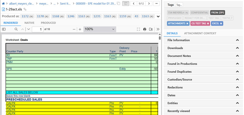This screenshot has height=115, width=244.
Task: Click the LIST ALL SALES BELOW row
Action: 82,92
